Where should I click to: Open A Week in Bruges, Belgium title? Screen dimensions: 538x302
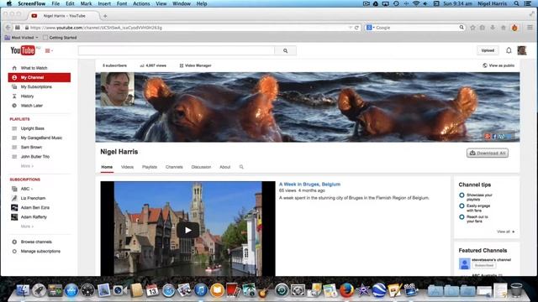309,185
